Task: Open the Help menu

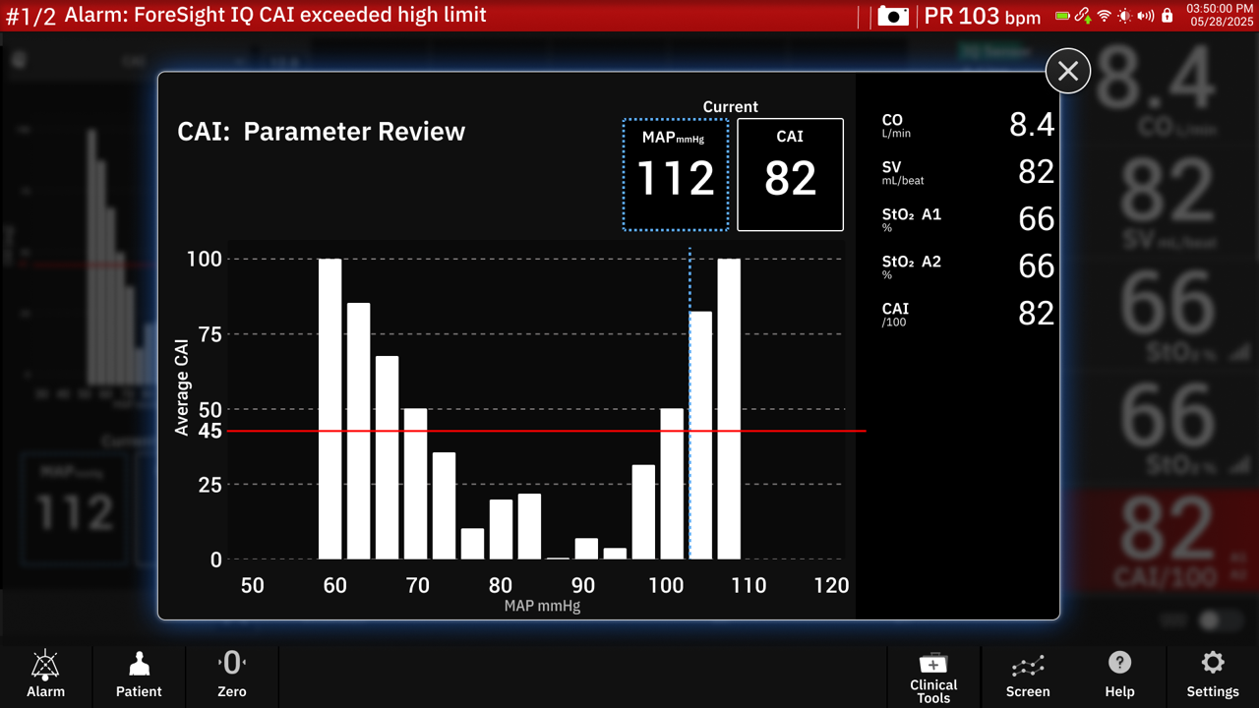Action: click(1119, 675)
